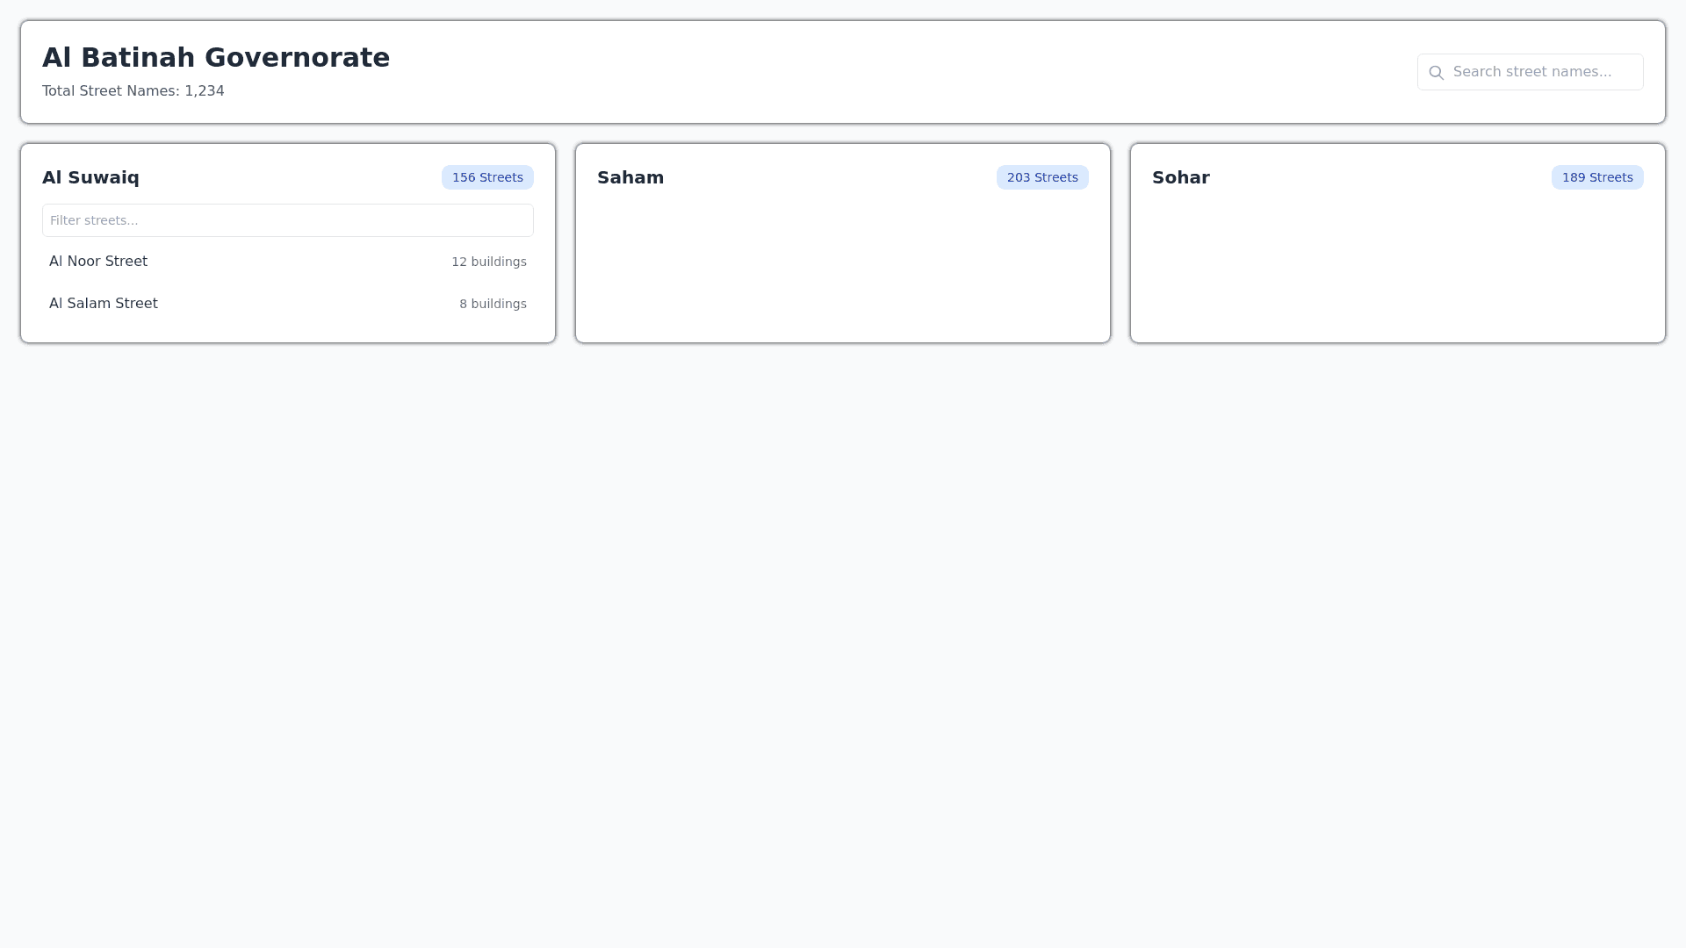Click the Filter streets input box
Viewport: 1686px width, 948px height.
click(x=288, y=220)
